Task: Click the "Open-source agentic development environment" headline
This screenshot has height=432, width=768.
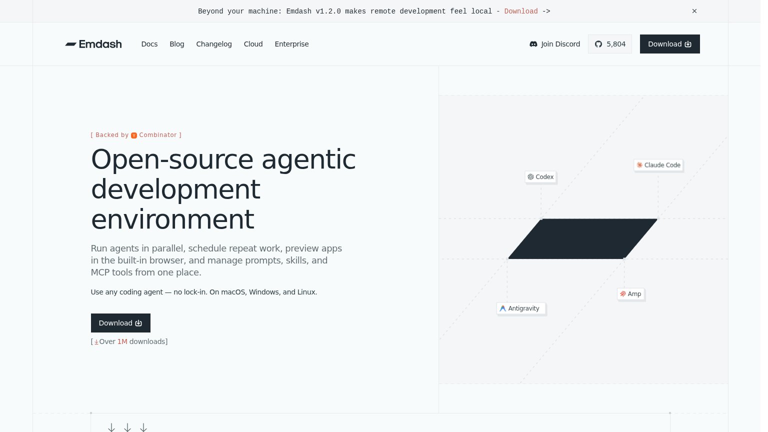Action: click(x=223, y=189)
